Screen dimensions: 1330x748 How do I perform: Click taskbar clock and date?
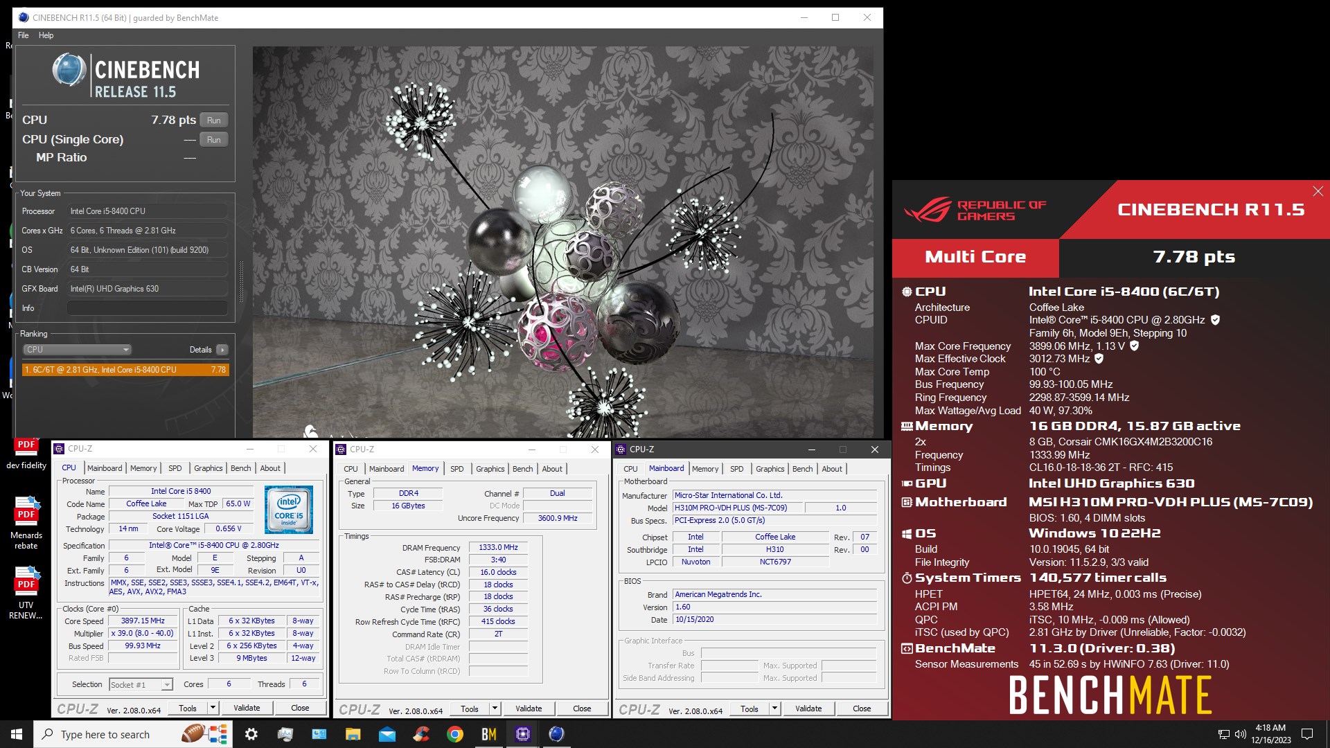click(x=1270, y=734)
